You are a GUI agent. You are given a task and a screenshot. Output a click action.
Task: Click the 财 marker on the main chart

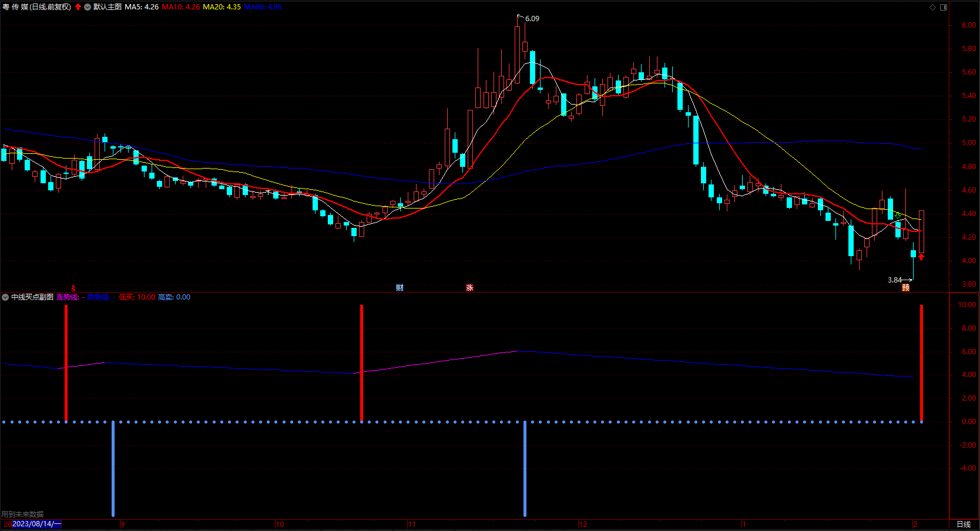(400, 288)
